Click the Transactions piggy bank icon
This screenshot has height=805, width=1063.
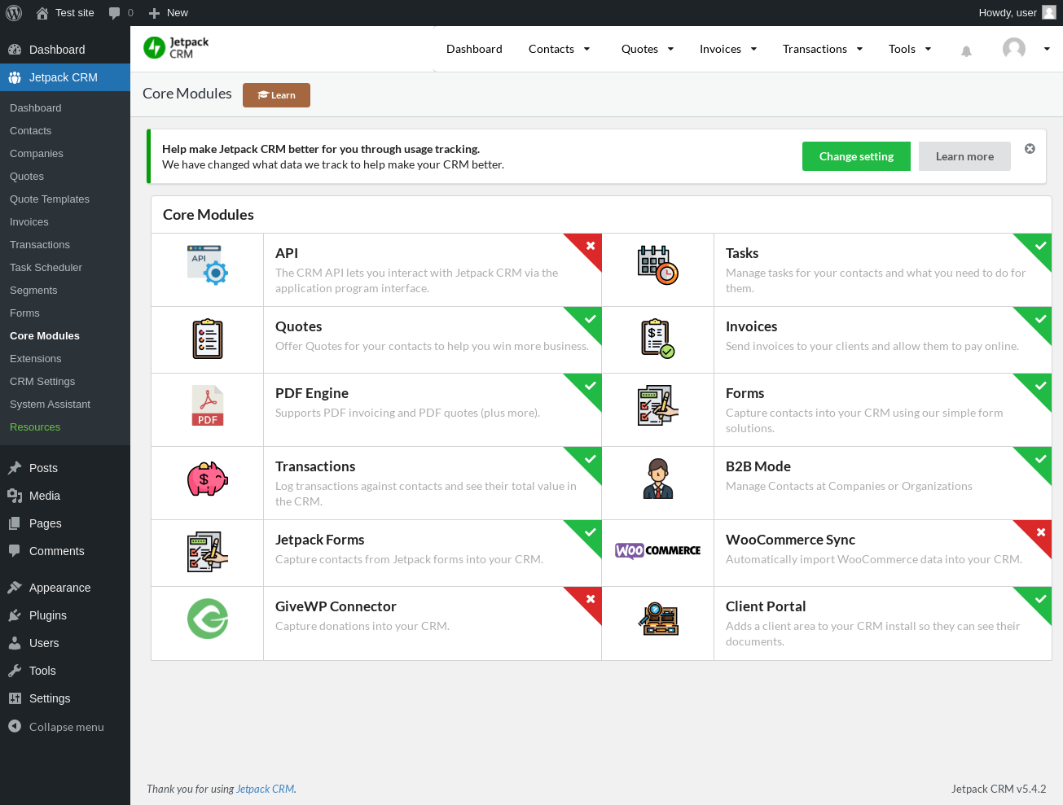(208, 479)
